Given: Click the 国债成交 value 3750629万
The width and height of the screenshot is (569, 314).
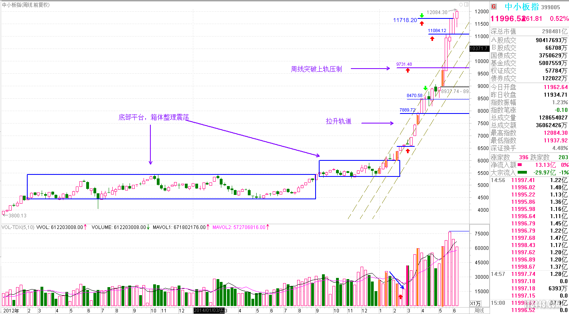Looking at the screenshot, I should click(553, 55).
